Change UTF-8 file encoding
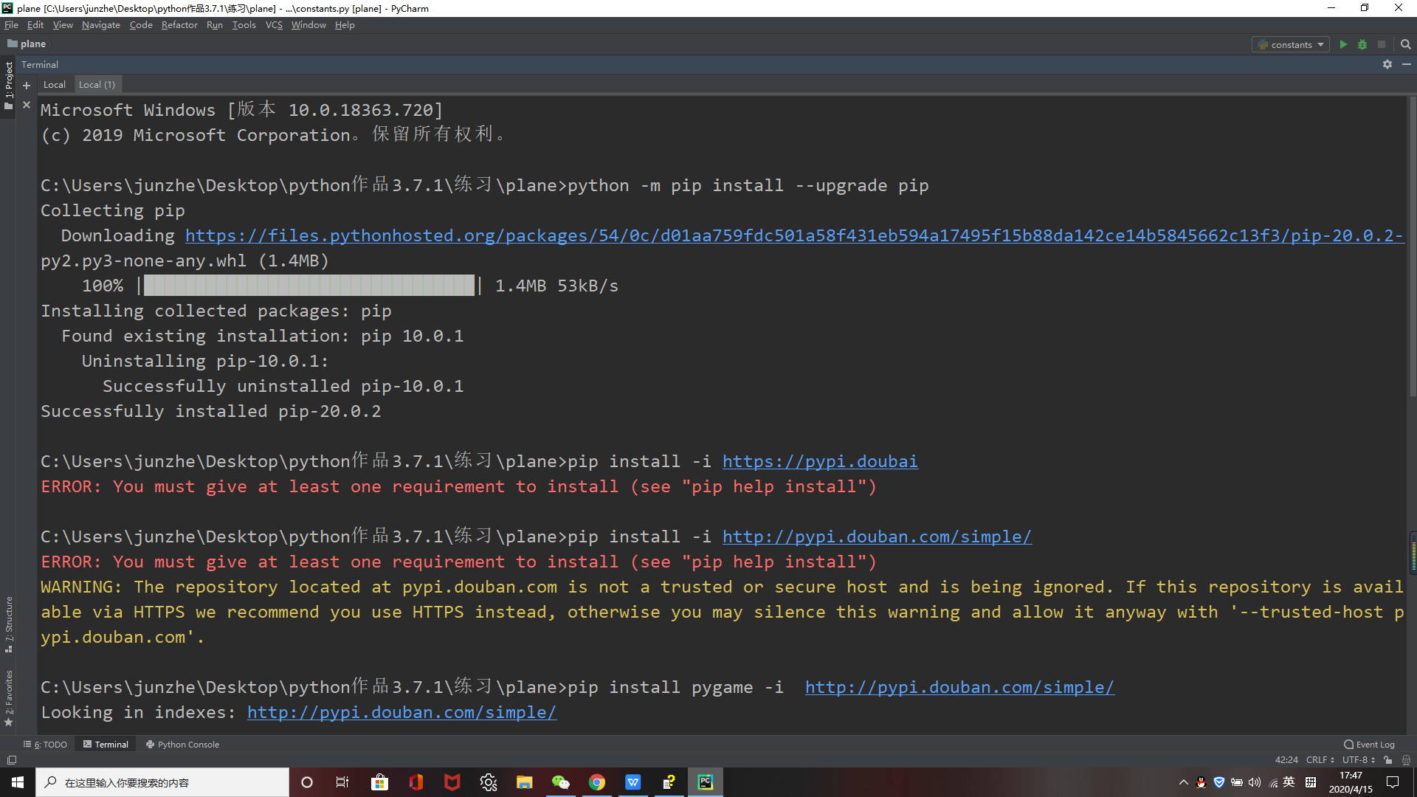The image size is (1417, 797). [1359, 760]
